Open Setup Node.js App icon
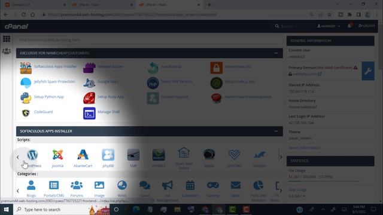 217,83
